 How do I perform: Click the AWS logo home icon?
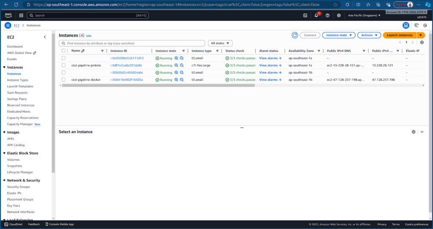point(8,15)
